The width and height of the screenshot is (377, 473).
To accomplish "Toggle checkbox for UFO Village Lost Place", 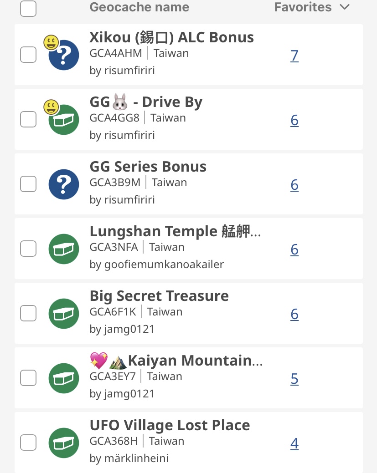I will point(28,442).
